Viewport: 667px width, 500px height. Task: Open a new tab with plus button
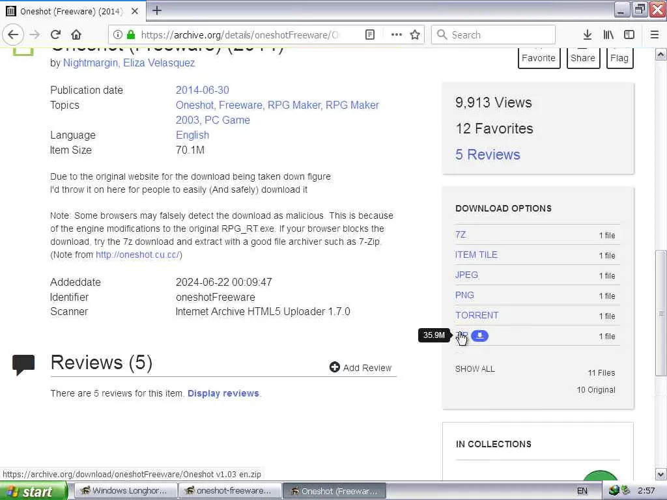coord(156,10)
